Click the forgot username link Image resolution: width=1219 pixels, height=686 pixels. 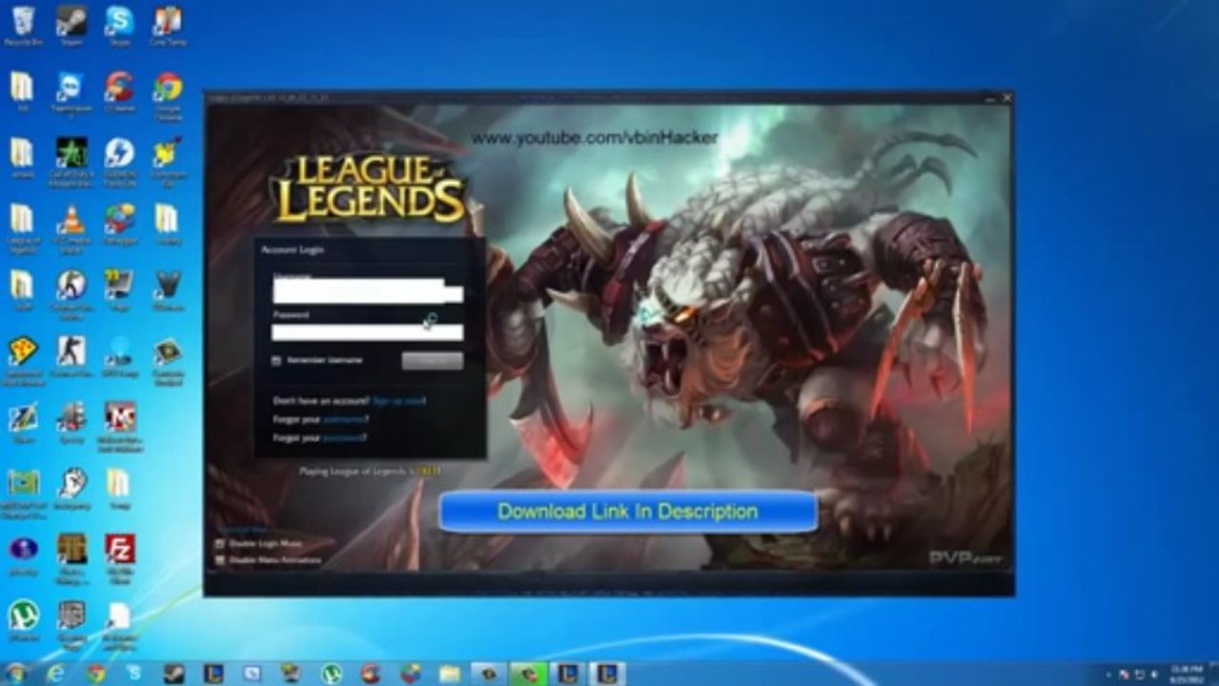tap(343, 419)
